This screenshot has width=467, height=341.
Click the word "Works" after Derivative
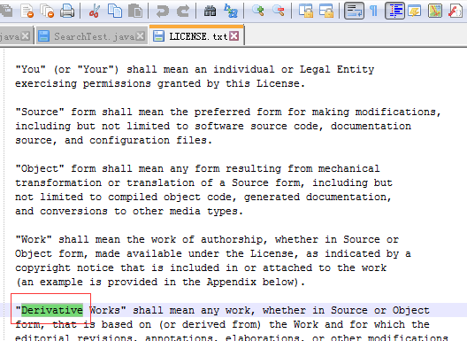tap(104, 310)
